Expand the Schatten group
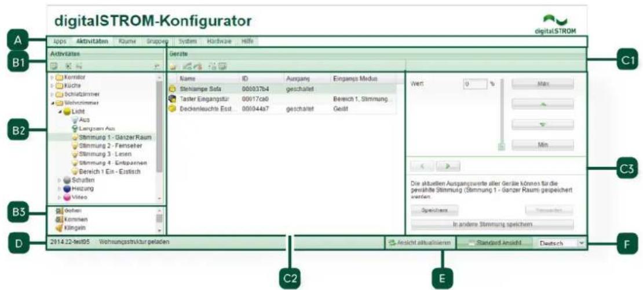This screenshot has height=290, width=643. [60, 180]
